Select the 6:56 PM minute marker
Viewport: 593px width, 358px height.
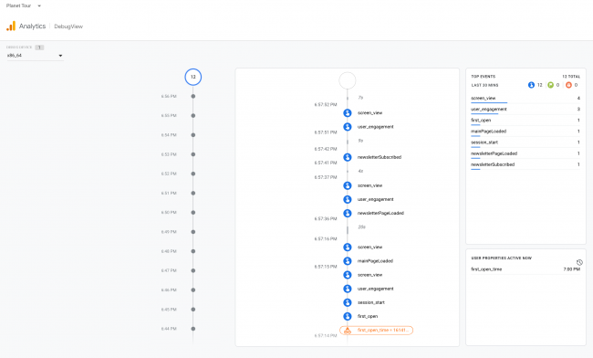pyautogui.click(x=192, y=96)
